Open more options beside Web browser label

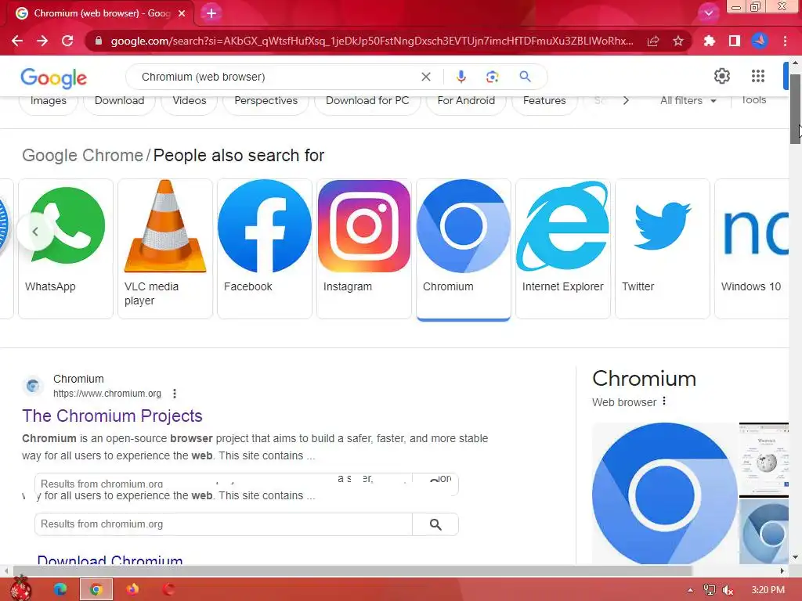664,401
